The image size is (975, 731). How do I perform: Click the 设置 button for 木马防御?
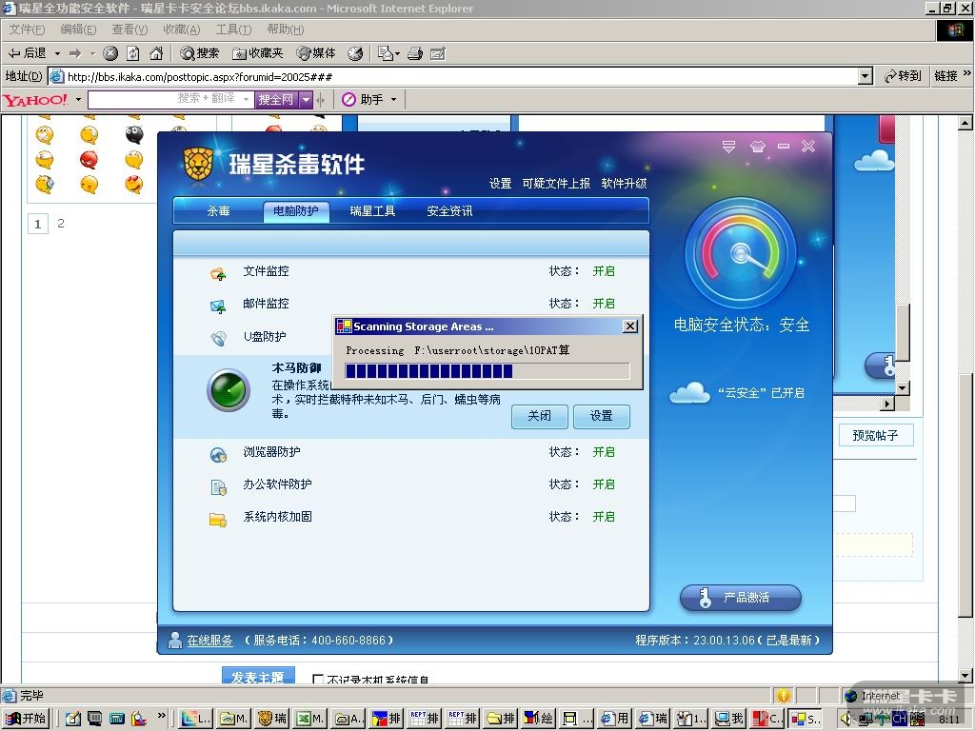[602, 416]
